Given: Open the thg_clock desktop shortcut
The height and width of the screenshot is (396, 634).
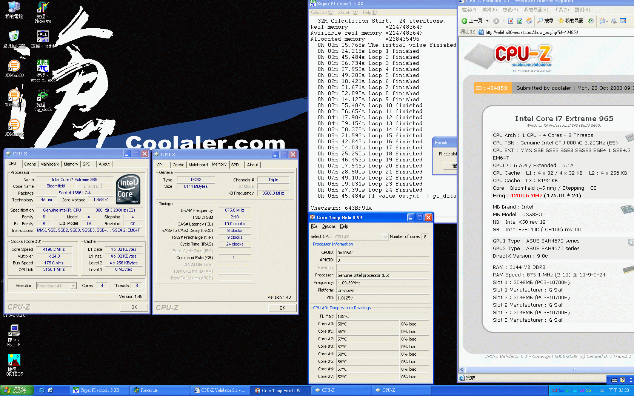Looking at the screenshot, I should (x=43, y=100).
